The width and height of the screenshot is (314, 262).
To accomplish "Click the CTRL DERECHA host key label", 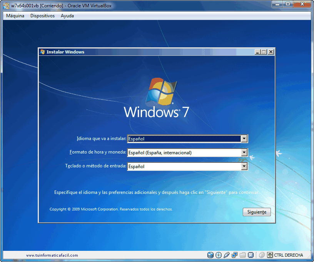I will 288,255.
